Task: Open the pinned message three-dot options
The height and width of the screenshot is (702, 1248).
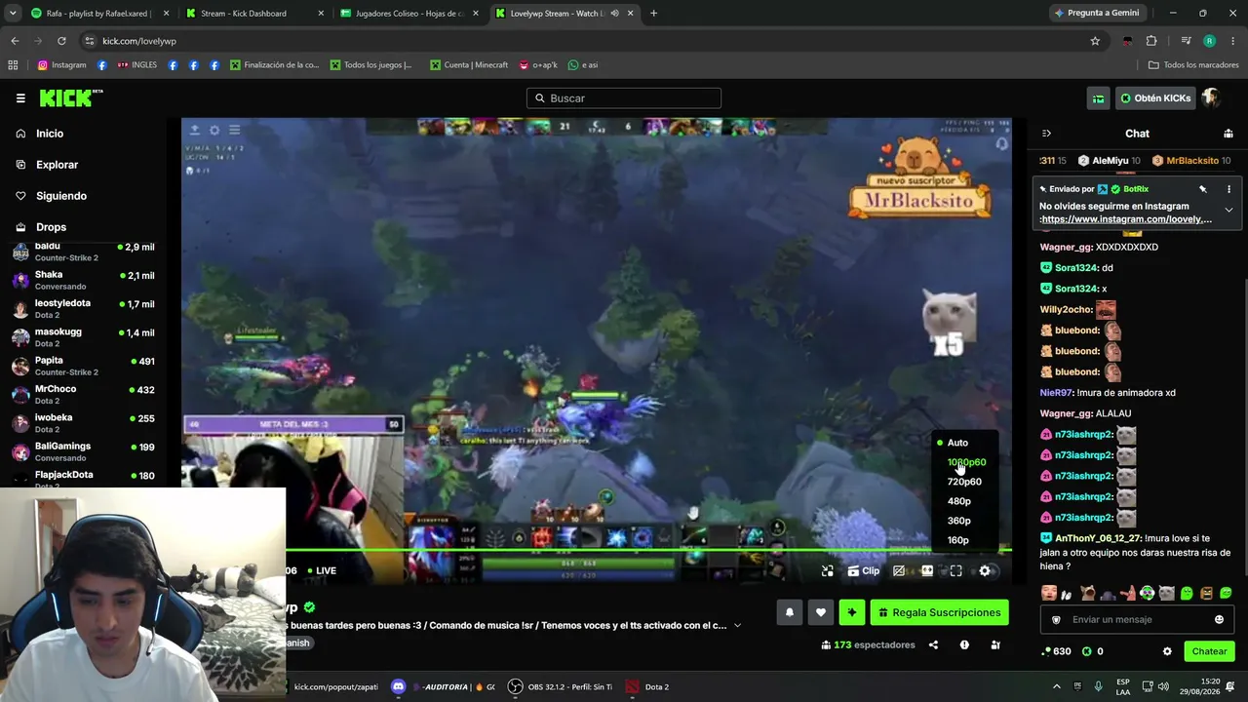Action: (1228, 189)
